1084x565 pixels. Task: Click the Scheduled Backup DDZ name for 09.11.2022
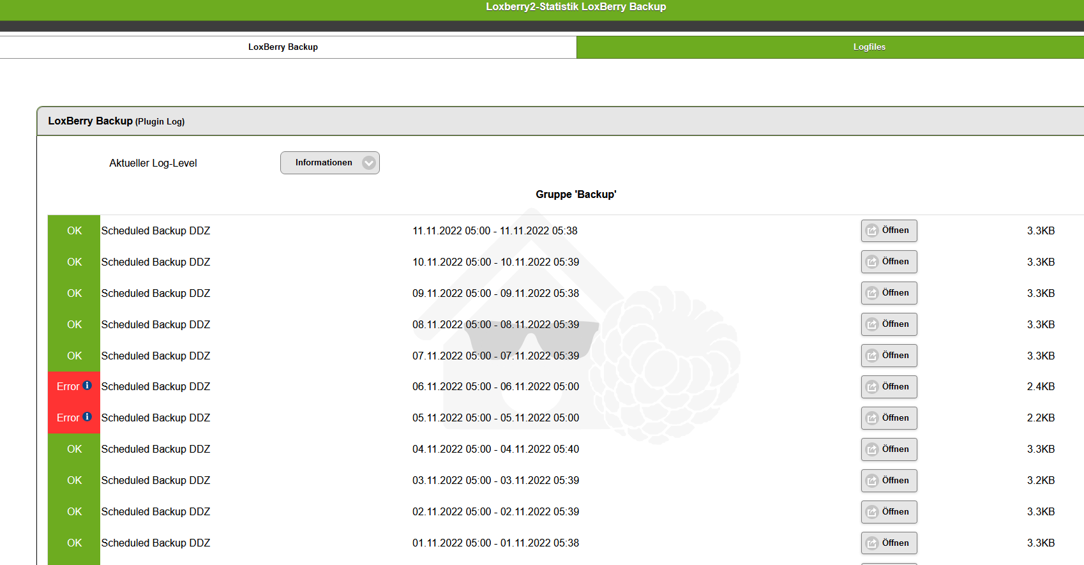click(156, 294)
